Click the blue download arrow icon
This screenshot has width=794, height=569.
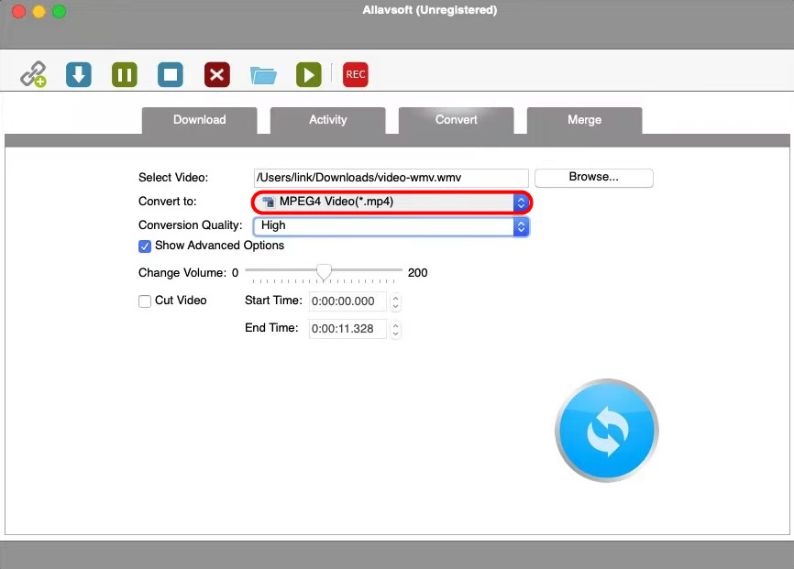click(x=79, y=74)
